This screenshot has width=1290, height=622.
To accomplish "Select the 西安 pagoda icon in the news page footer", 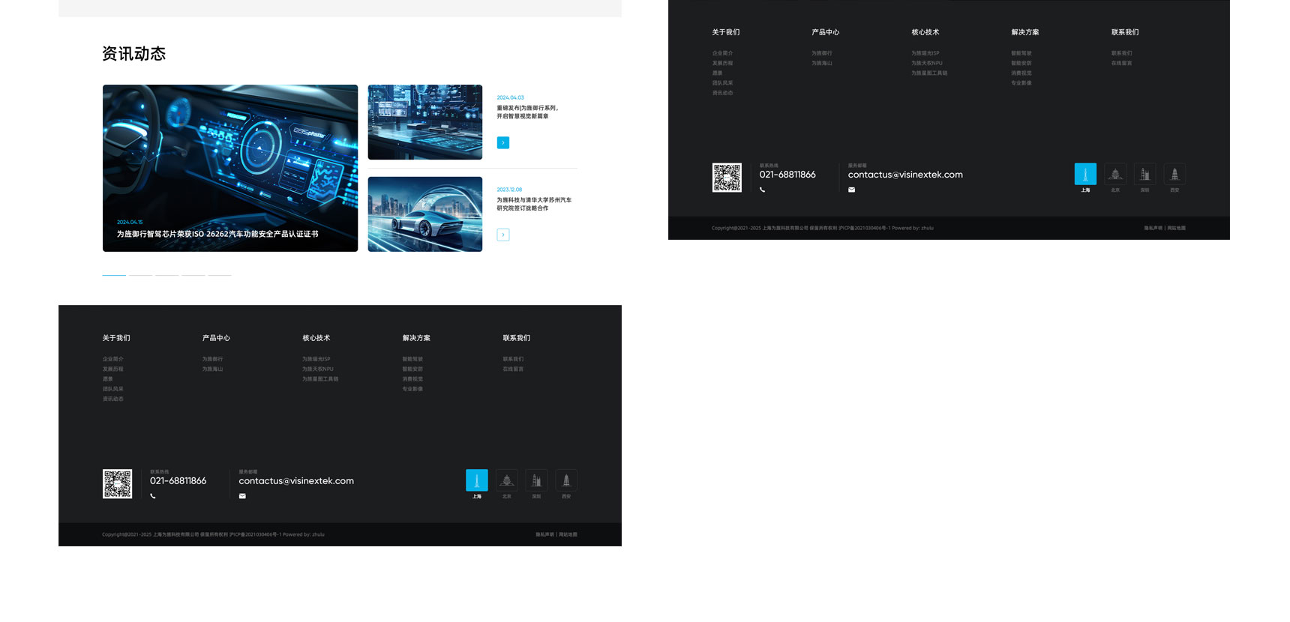I will (x=566, y=480).
